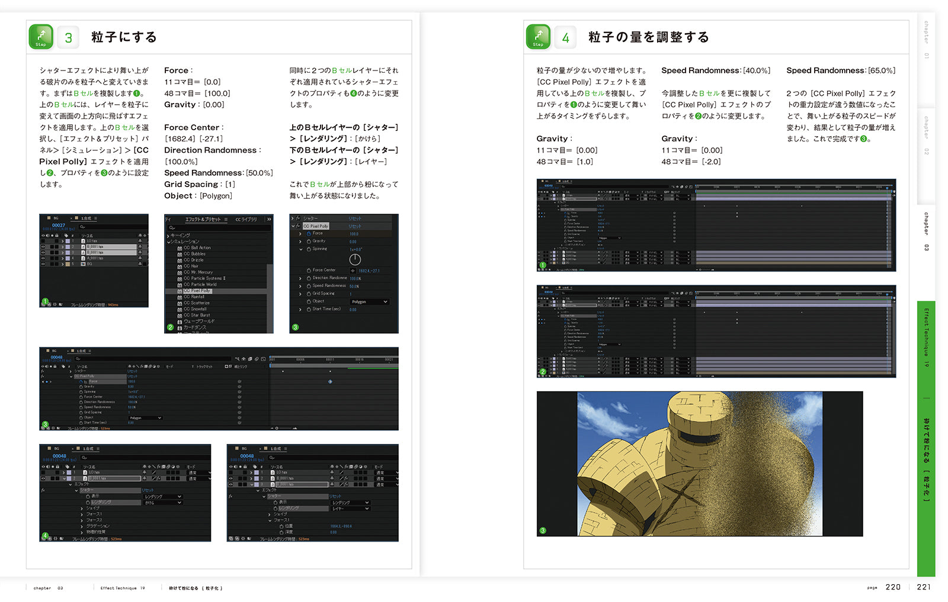
Task: Click 1.合成 panel menu icon in 00027 timeline
Action: 95,218
